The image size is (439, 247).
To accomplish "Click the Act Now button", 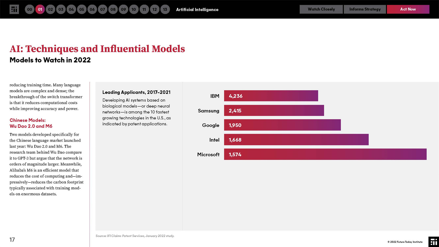I will [408, 9].
